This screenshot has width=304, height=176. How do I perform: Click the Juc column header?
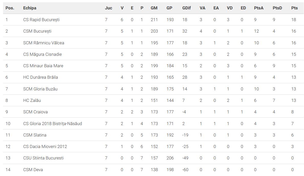click(x=108, y=8)
